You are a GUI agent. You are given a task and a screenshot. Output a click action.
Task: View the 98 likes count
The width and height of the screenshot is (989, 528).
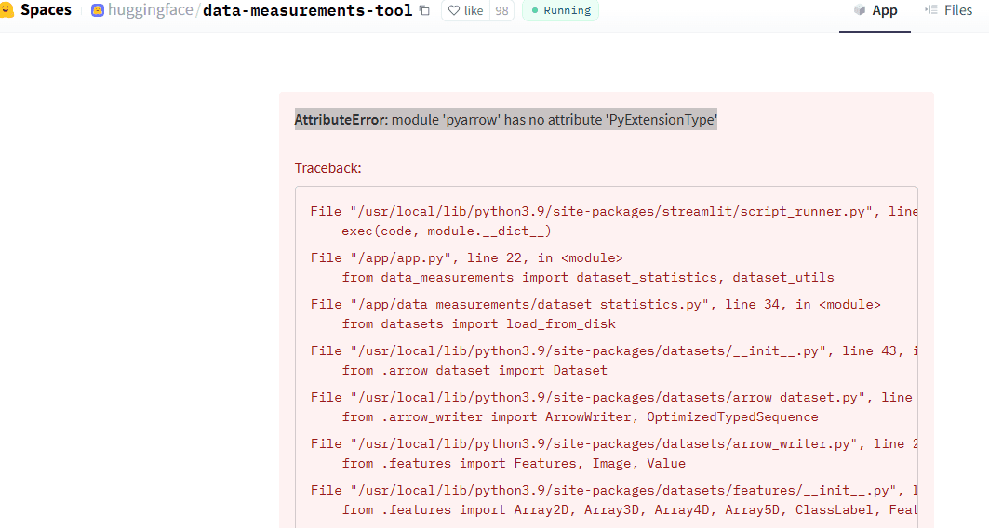[502, 11]
